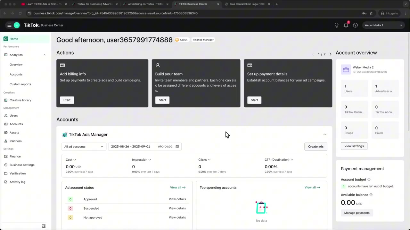
Task: Open the CTR (Destination) metric dropdown
Action: 279,160
